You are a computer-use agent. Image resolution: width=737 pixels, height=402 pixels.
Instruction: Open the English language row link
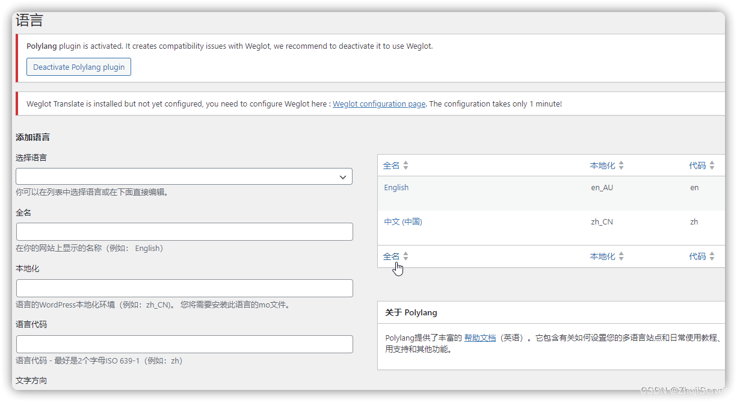click(396, 187)
